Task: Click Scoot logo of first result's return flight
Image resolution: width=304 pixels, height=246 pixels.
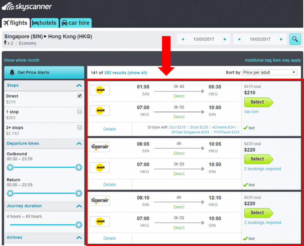Action: (100, 110)
